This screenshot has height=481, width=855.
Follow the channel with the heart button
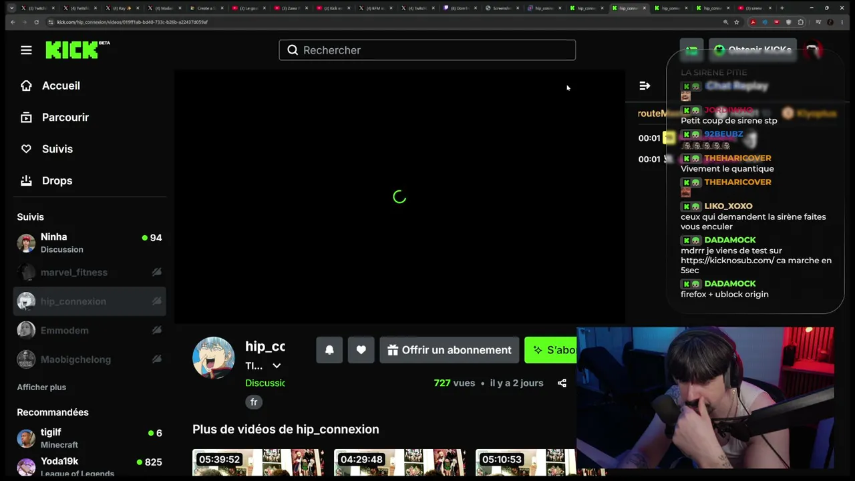pyautogui.click(x=361, y=350)
